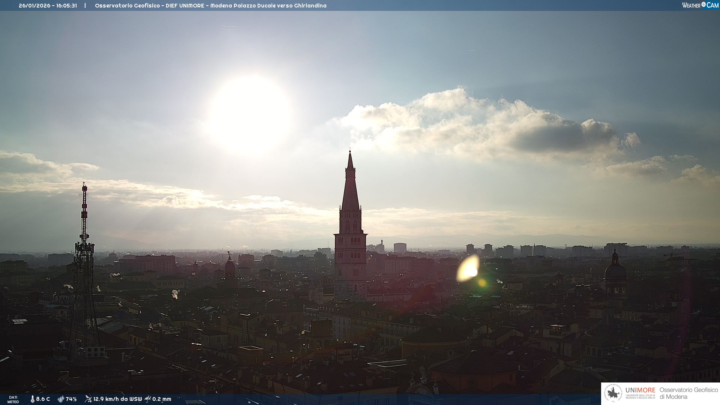Select the 8.6 C temperature reading
Viewport: 720px width, 405px height.
(x=43, y=399)
